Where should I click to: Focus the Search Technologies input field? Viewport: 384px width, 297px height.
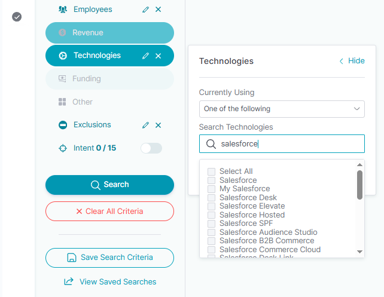[x=287, y=144]
